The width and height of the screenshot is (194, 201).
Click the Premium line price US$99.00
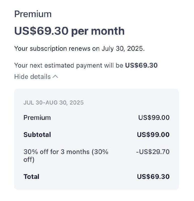tap(154, 118)
